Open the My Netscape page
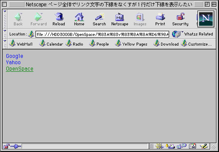 [120, 19]
